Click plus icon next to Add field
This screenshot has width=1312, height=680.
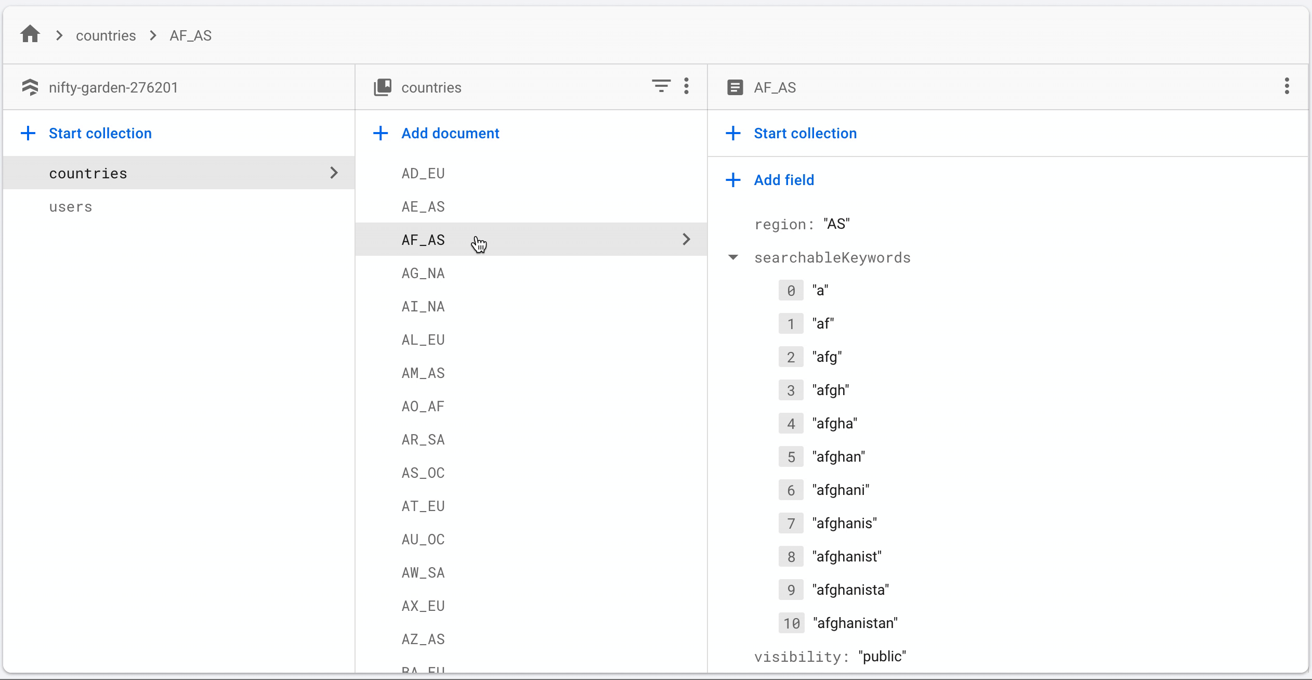coord(733,180)
